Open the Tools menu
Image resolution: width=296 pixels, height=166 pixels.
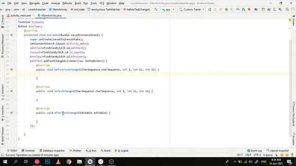click(93, 3)
